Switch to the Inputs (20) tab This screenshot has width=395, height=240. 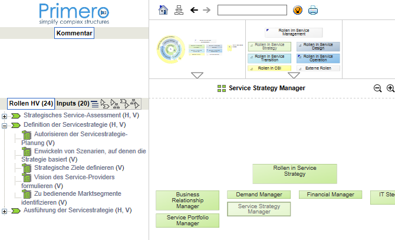pos(73,104)
